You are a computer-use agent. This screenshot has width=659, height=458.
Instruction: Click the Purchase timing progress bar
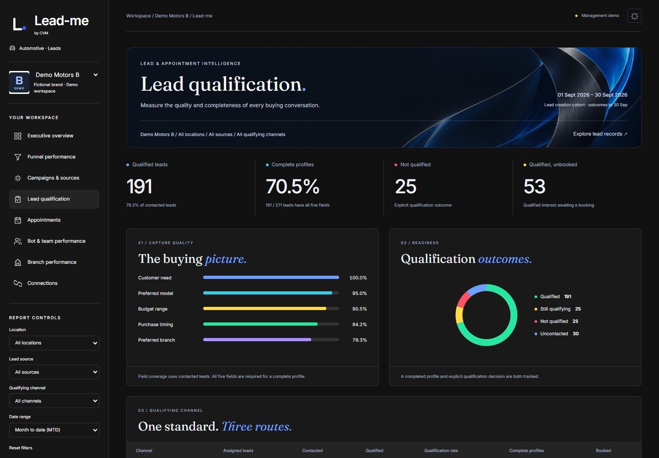(271, 324)
